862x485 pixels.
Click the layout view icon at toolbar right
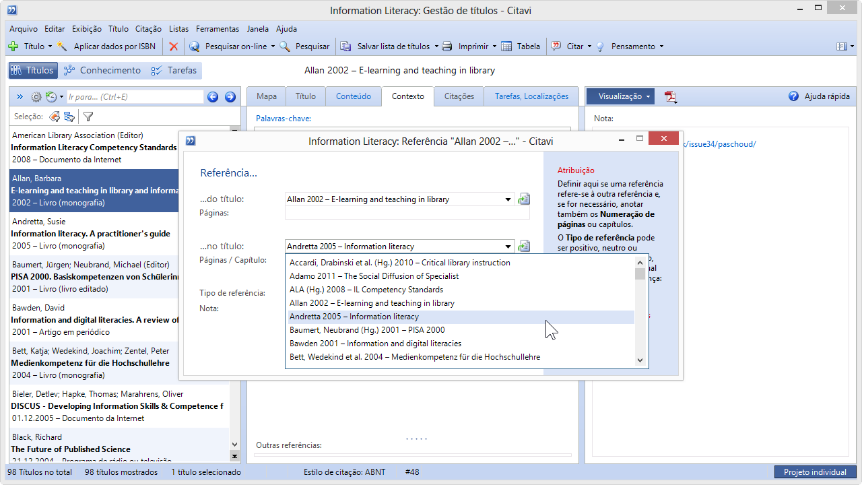click(x=841, y=46)
